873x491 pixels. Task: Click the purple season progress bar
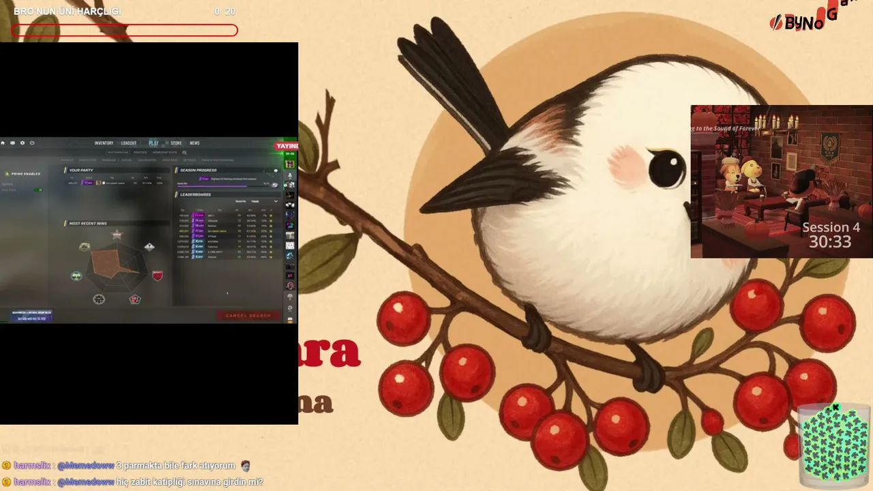click(x=211, y=185)
